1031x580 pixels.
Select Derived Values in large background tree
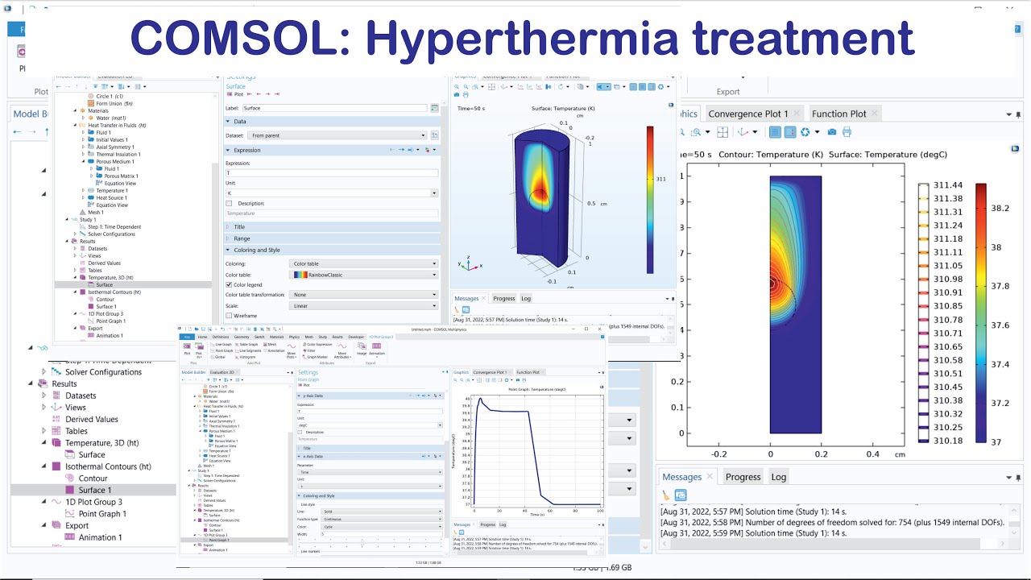coord(93,419)
